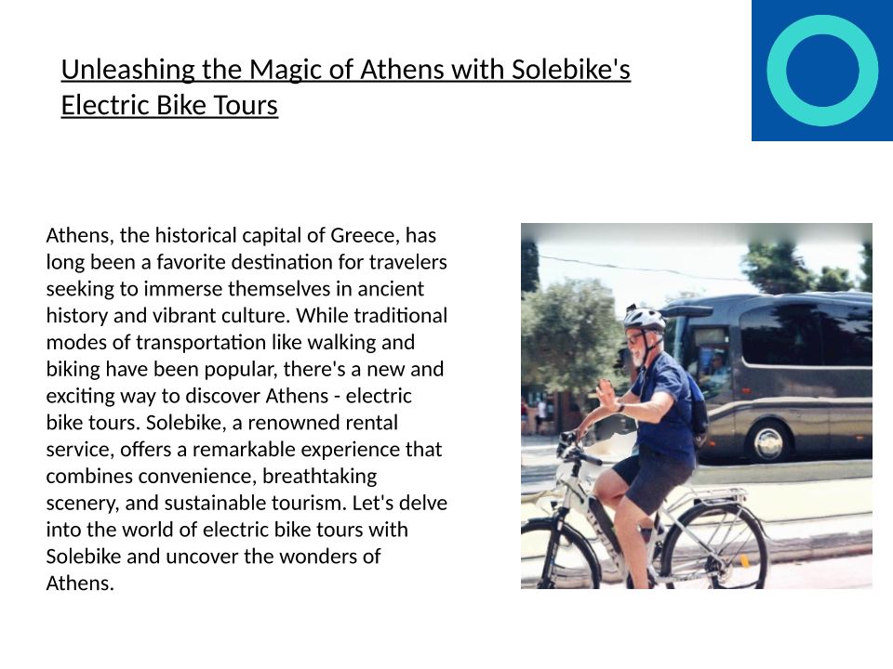
Task: Click the cyclist's waving hand
Action: tap(606, 388)
